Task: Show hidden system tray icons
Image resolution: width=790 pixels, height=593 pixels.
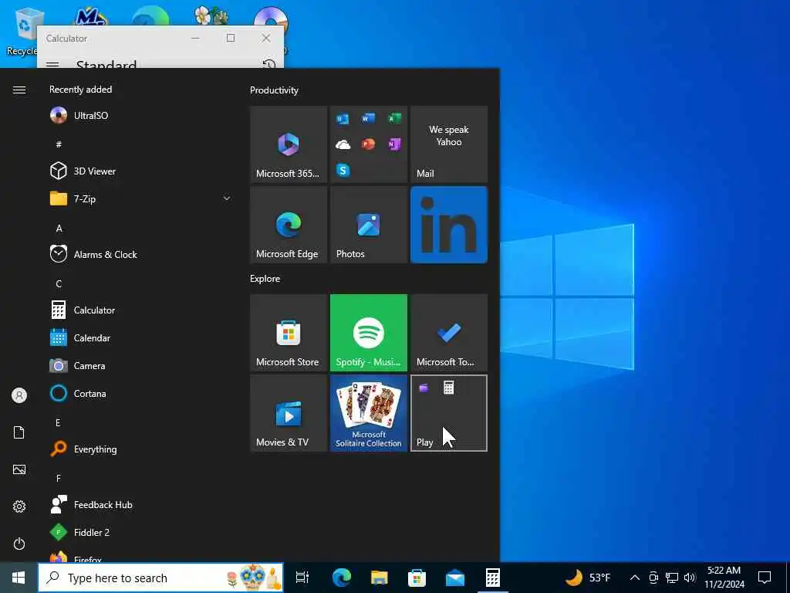Action: pyautogui.click(x=635, y=578)
